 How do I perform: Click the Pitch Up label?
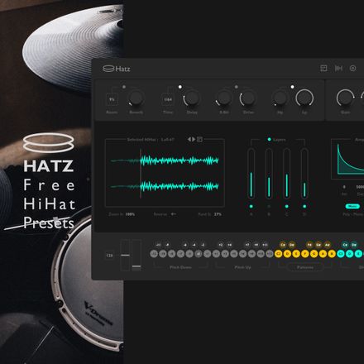click(242, 267)
